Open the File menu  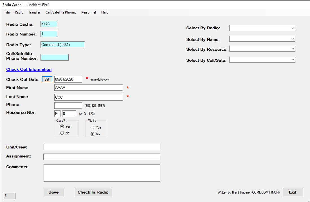(x=7, y=12)
